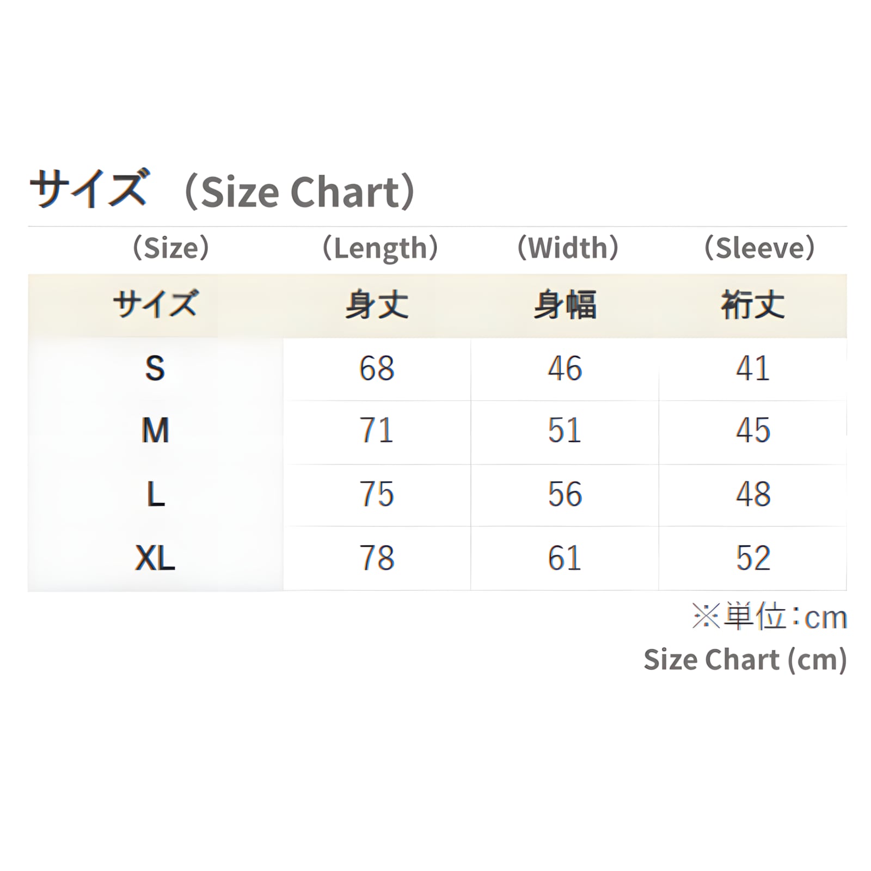Select the (Size) column label
871x871 pixels.
(171, 248)
